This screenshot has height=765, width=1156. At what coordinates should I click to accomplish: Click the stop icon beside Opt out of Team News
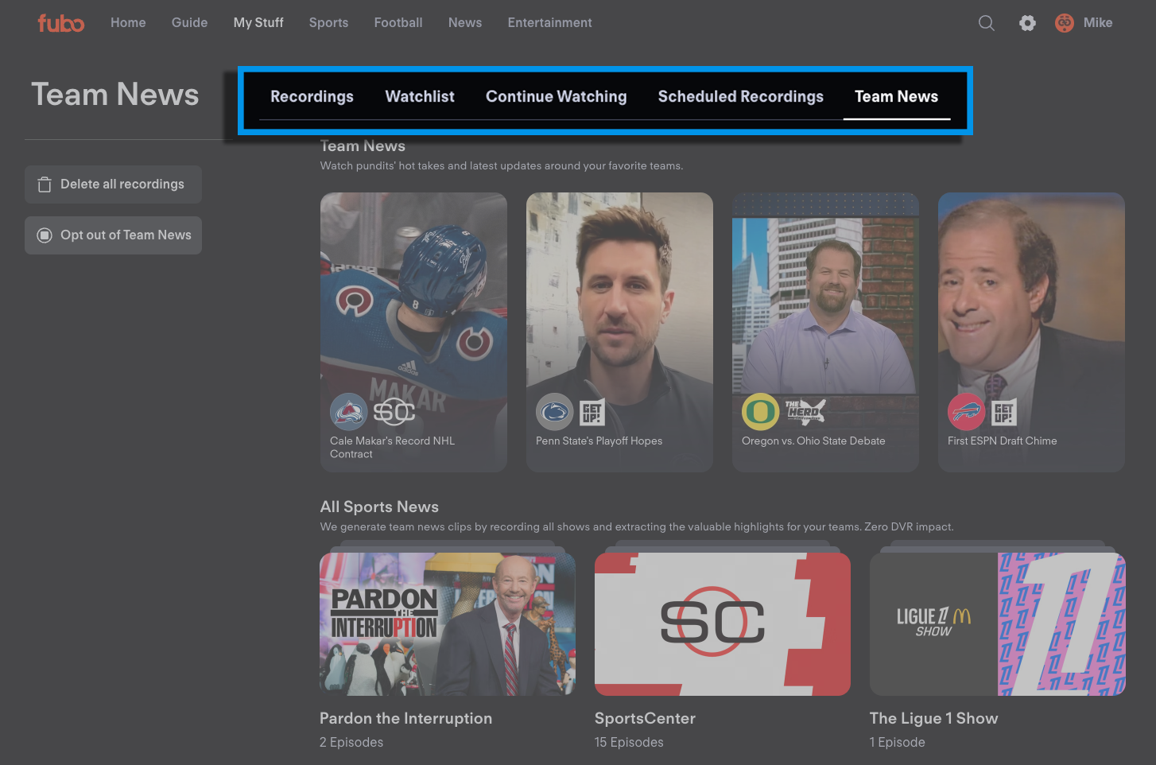pos(45,235)
